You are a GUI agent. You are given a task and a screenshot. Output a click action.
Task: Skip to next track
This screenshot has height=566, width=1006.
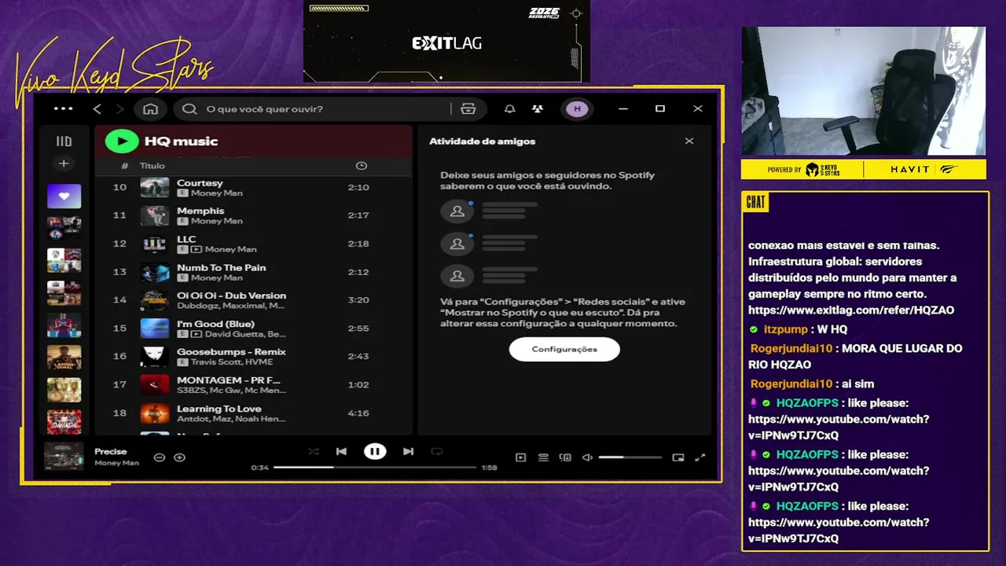(x=408, y=451)
